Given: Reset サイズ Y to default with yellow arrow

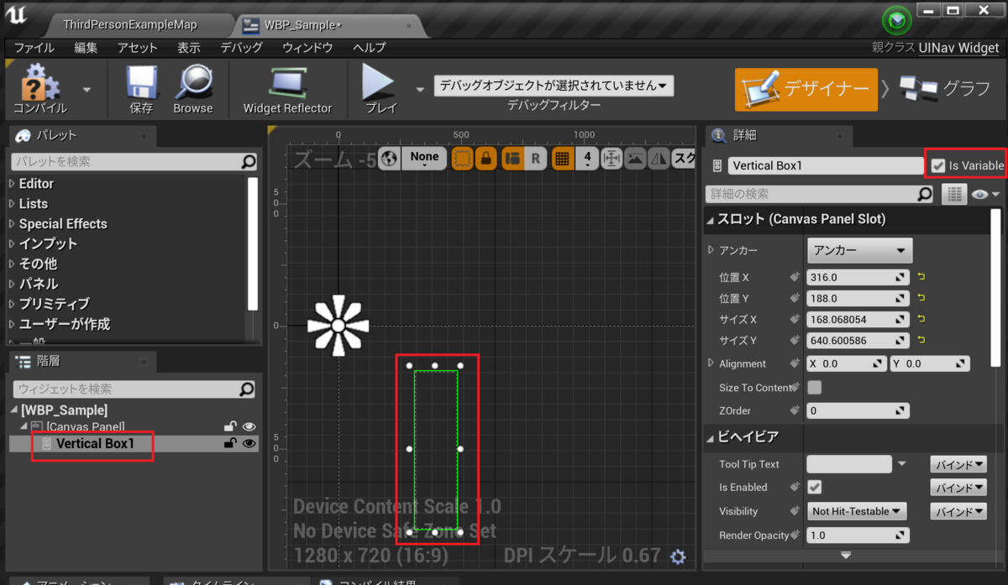Looking at the screenshot, I should pyautogui.click(x=921, y=340).
